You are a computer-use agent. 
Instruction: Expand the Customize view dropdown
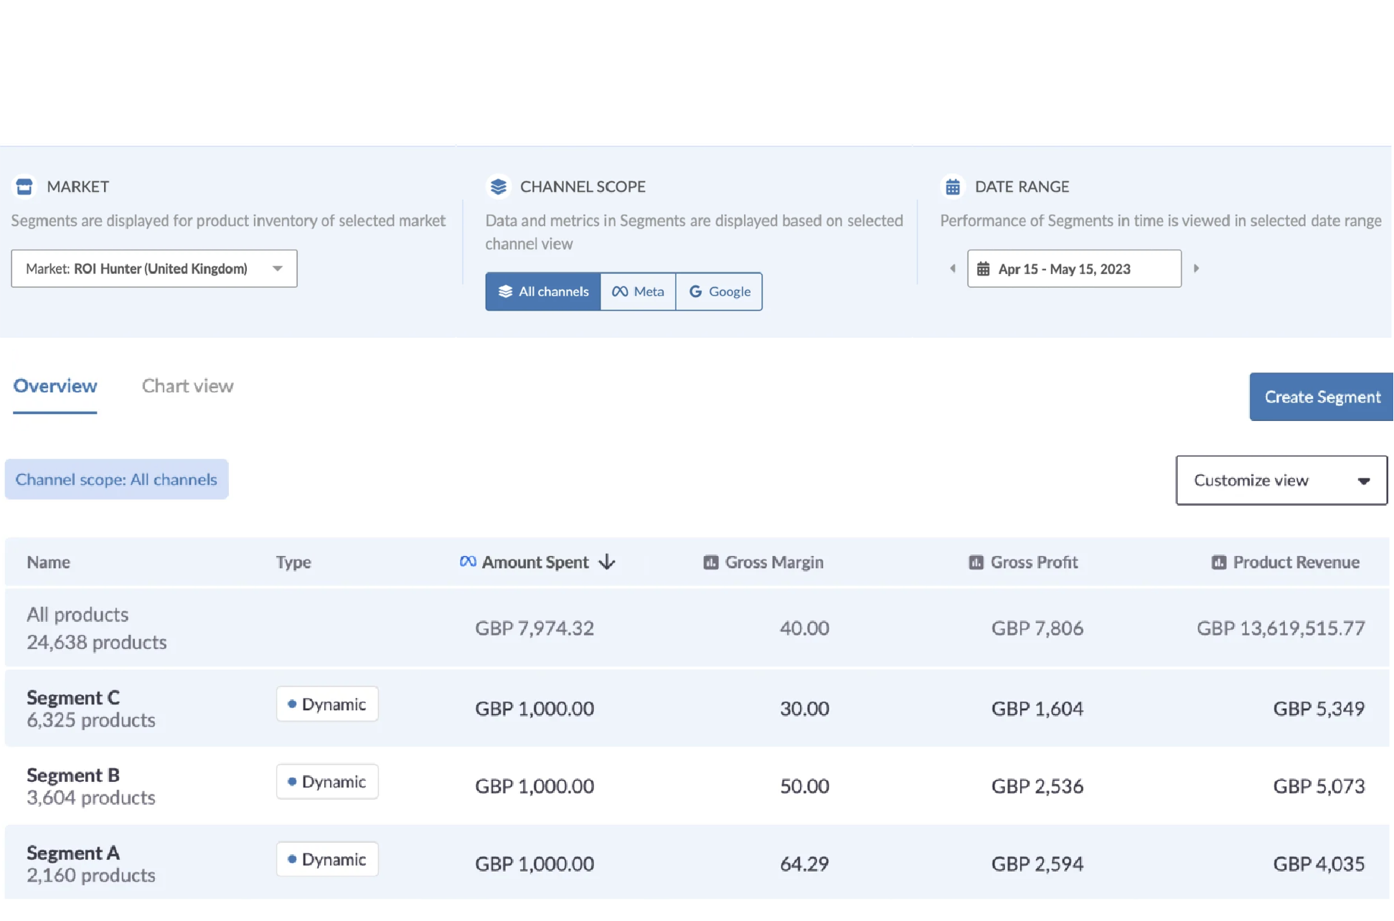(x=1281, y=480)
